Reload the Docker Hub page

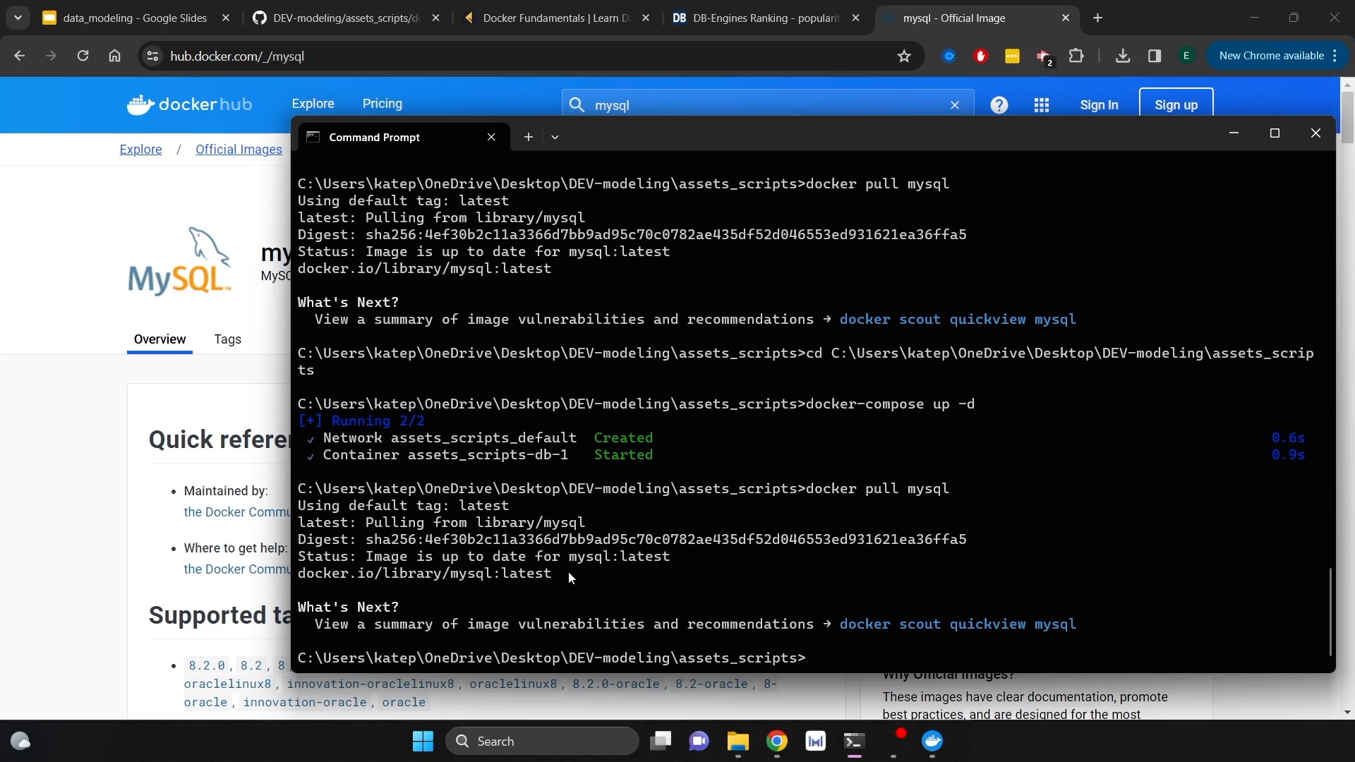tap(83, 56)
